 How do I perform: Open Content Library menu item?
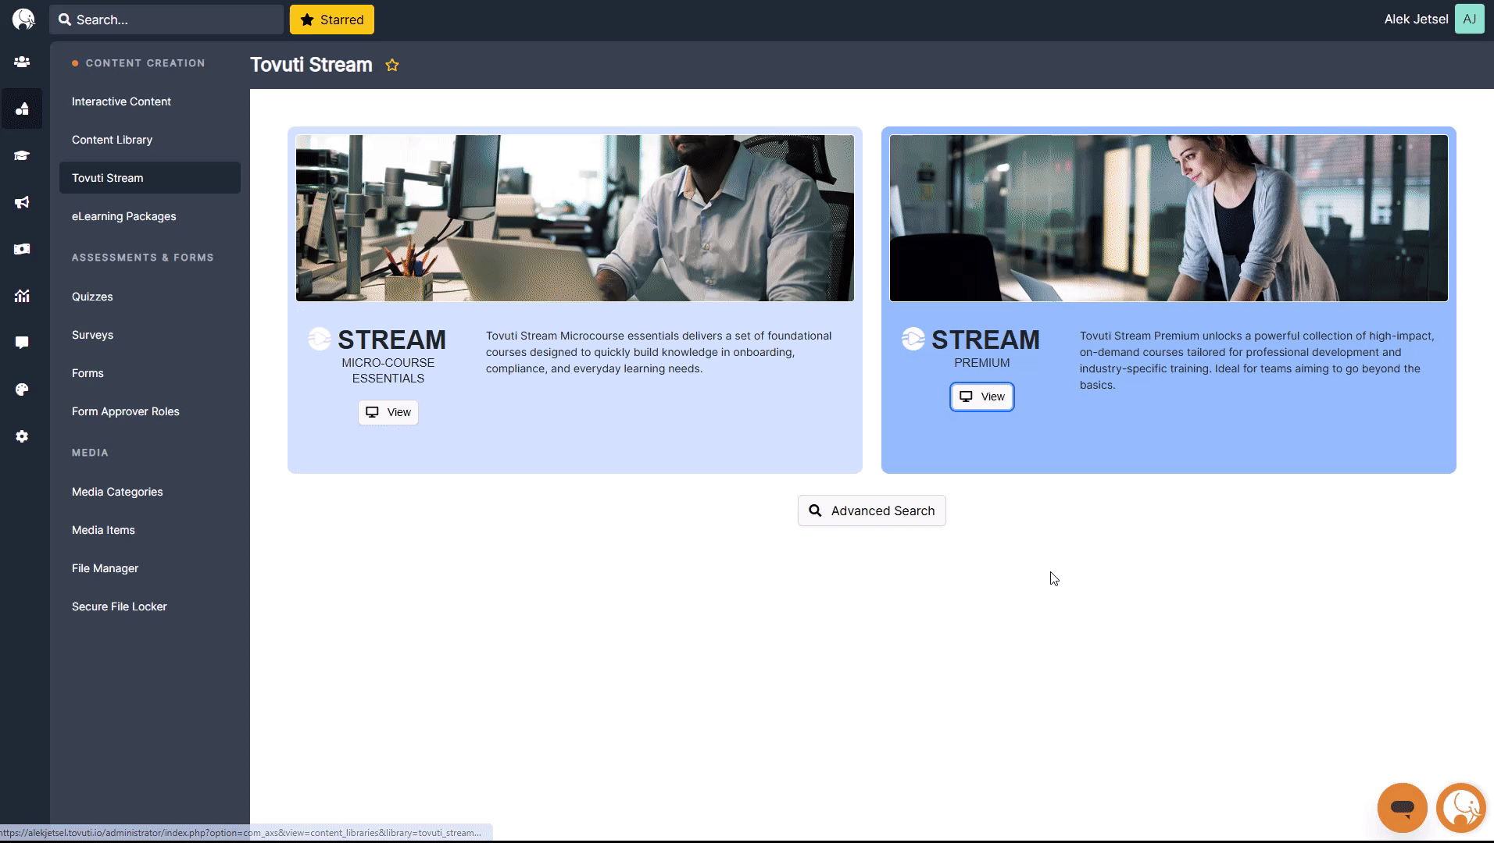[x=112, y=140]
